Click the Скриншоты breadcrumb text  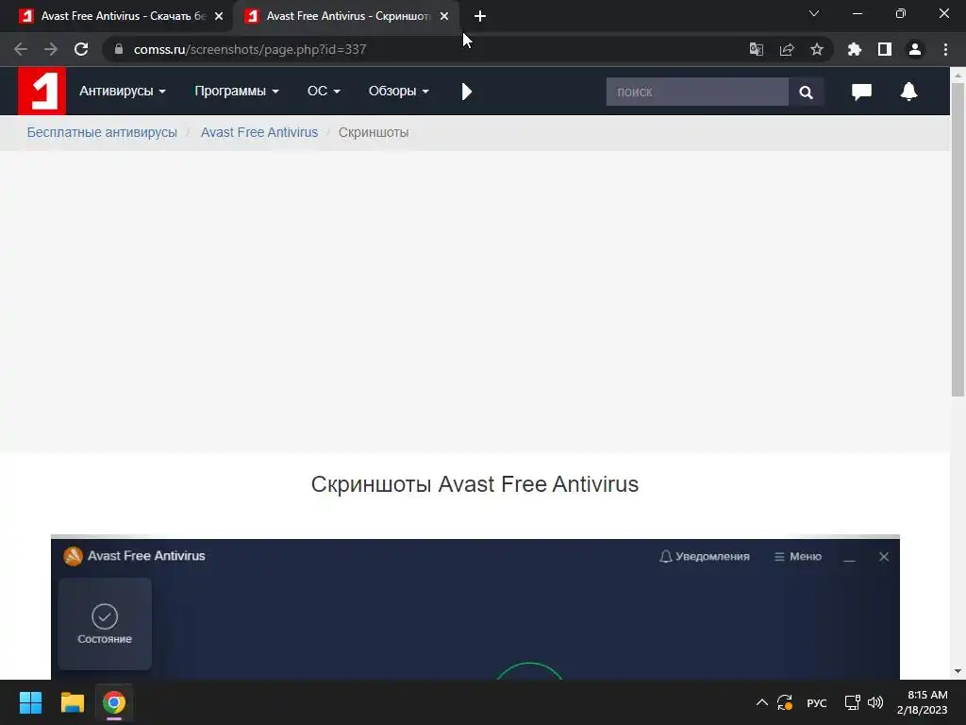point(374,132)
